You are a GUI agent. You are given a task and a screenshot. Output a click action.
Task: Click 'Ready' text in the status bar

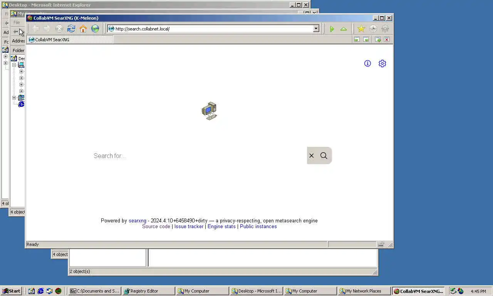33,244
